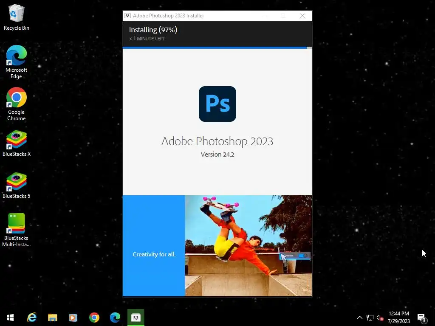Click the Show desktop sliver on taskbar

click(434, 318)
